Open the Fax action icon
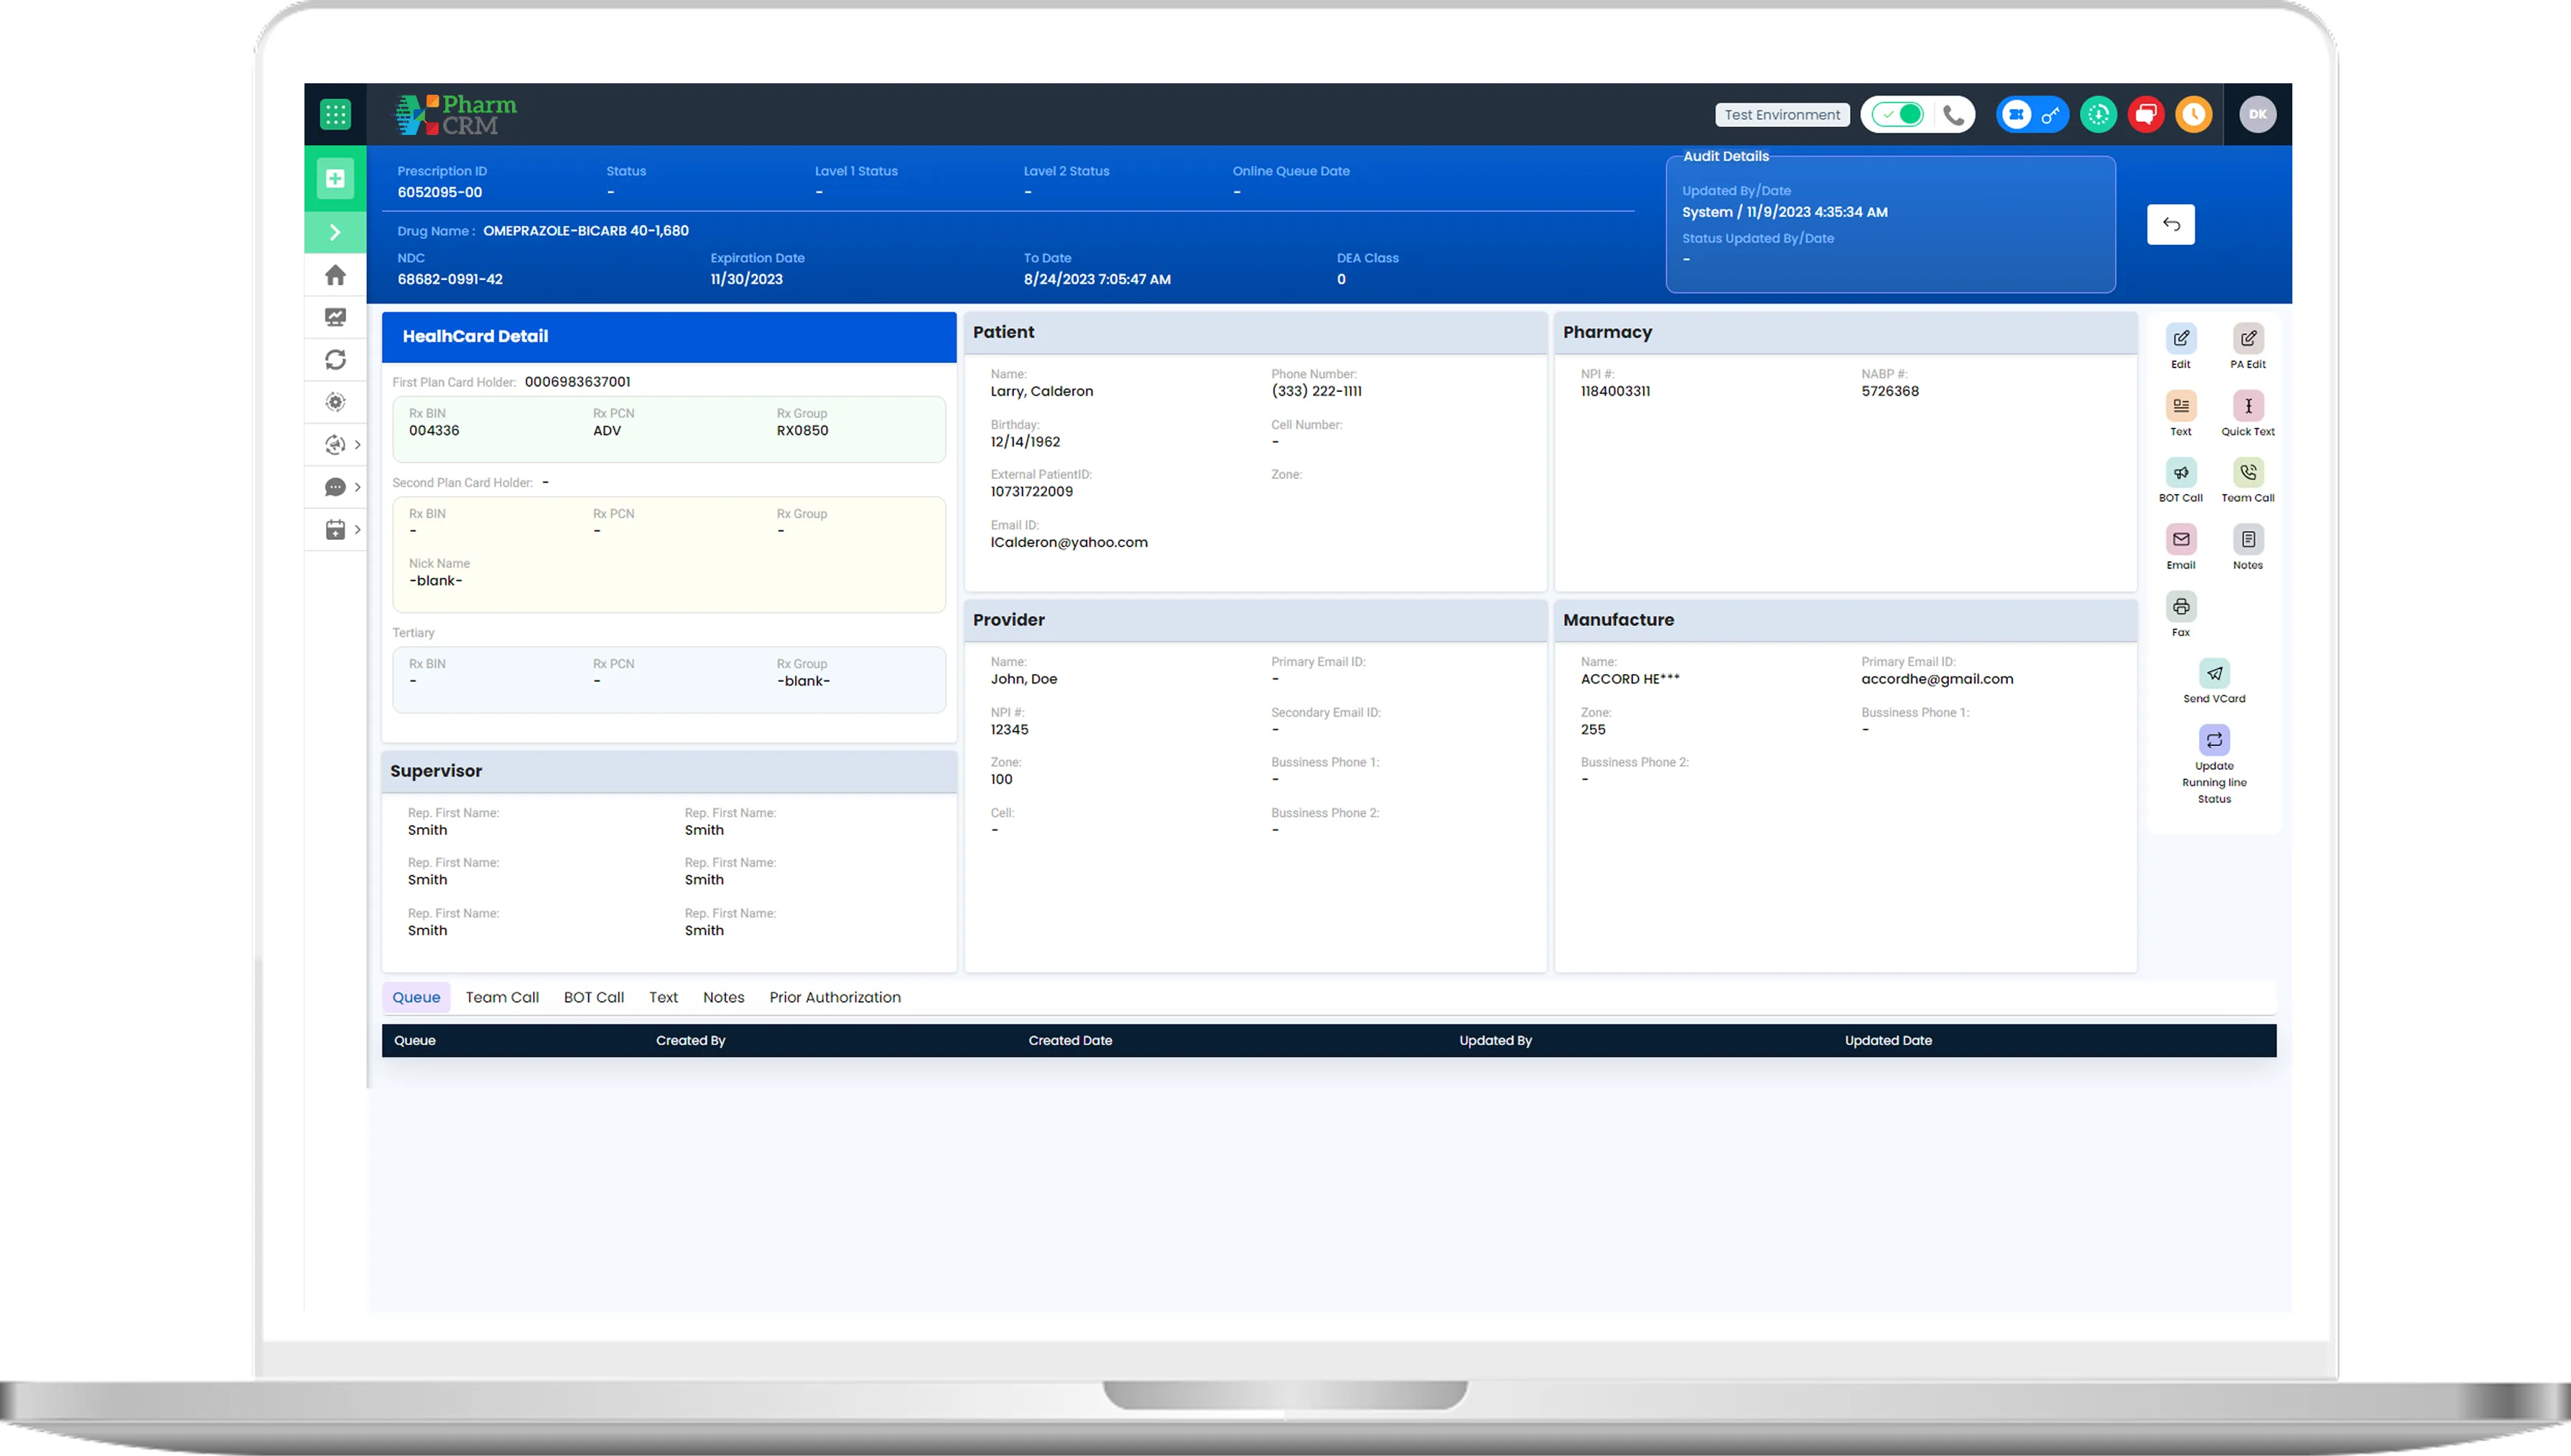2571x1456 pixels. point(2181,606)
